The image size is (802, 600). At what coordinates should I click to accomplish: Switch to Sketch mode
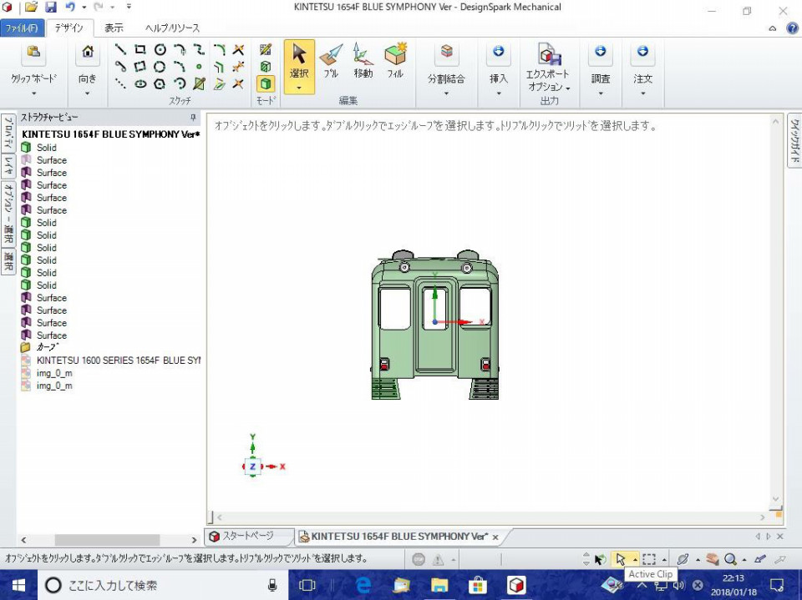[x=266, y=49]
